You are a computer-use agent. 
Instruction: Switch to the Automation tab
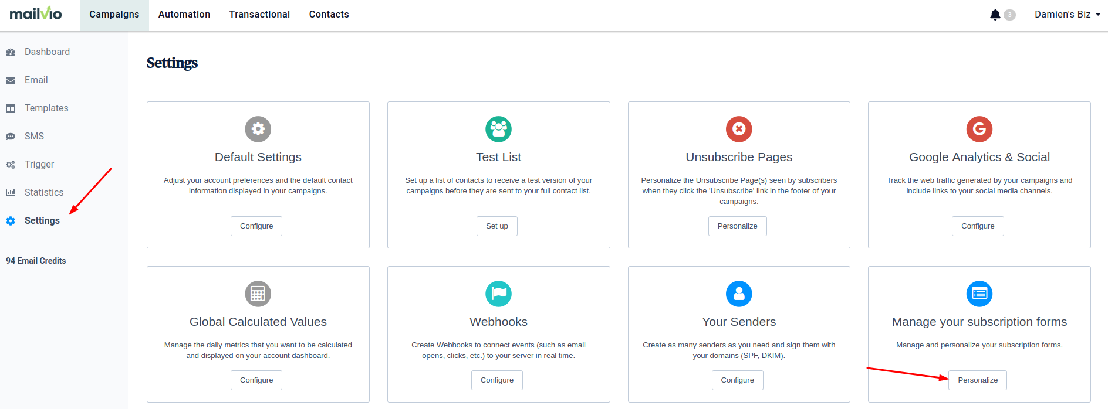(184, 15)
